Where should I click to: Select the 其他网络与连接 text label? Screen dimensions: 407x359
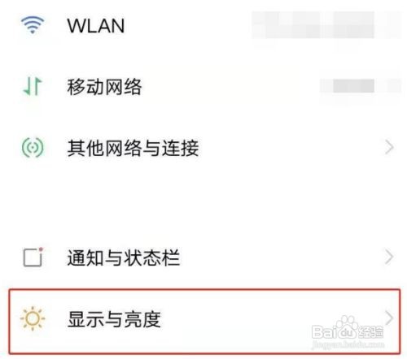133,148
